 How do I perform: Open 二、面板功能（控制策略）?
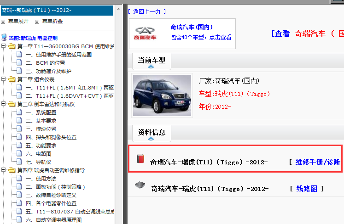(x=55, y=187)
